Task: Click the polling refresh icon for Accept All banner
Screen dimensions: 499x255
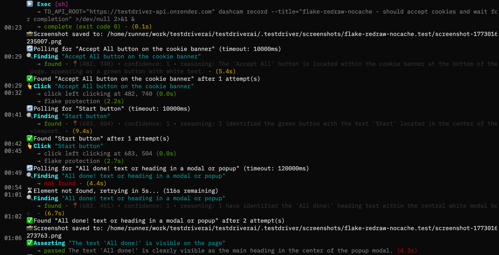Action: pyautogui.click(x=30, y=49)
